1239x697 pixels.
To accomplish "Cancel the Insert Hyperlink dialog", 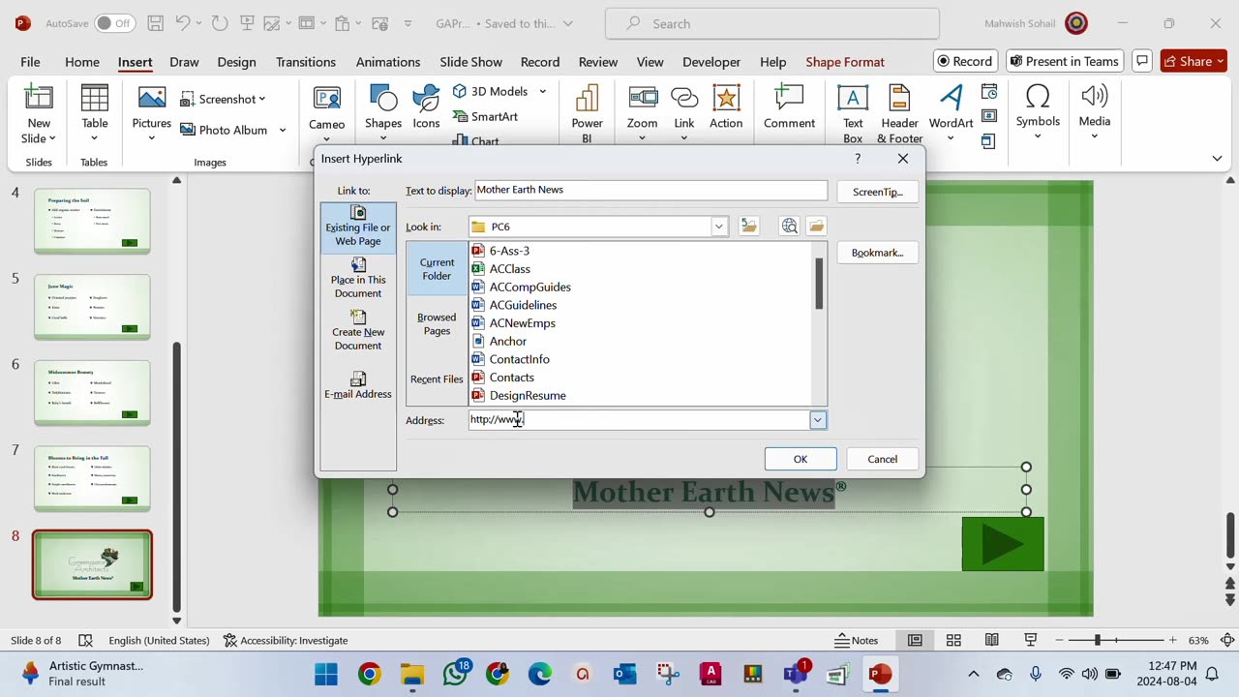I will [882, 459].
